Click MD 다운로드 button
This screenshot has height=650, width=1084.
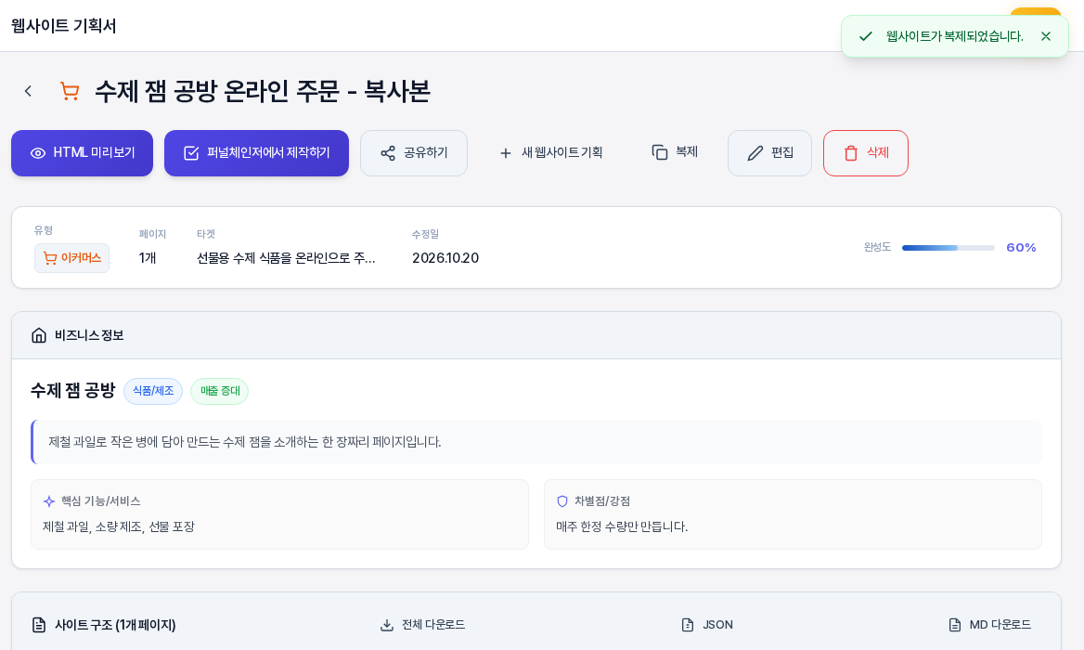(989, 625)
